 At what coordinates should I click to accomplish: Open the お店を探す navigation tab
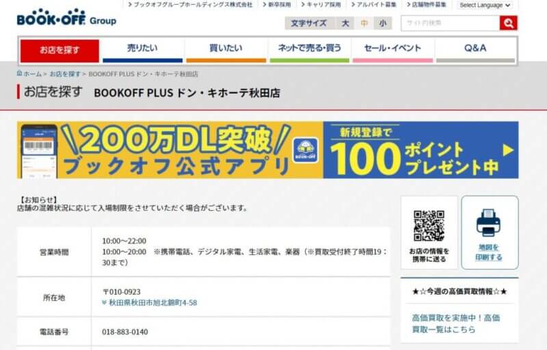click(59, 51)
